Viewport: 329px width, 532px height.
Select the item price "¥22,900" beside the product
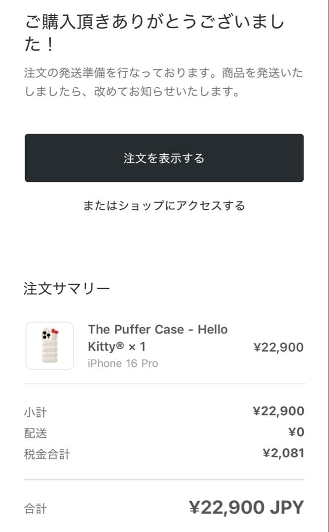[x=278, y=347]
